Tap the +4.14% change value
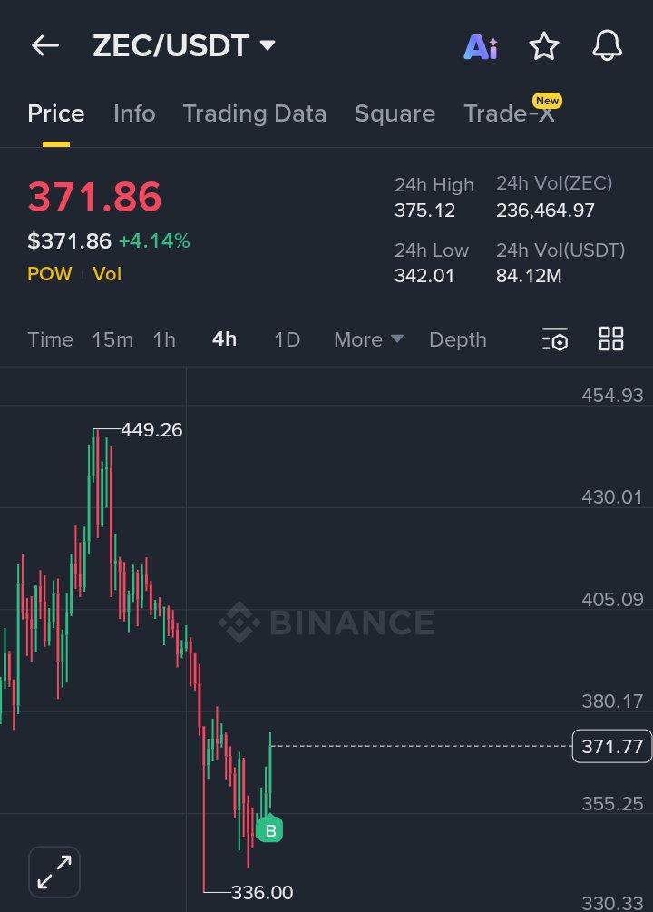Screen dimensions: 653x912 (x=154, y=240)
